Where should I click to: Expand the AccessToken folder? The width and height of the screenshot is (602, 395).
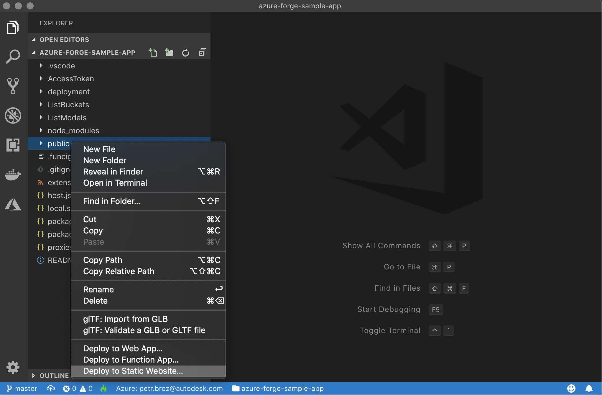point(119,79)
